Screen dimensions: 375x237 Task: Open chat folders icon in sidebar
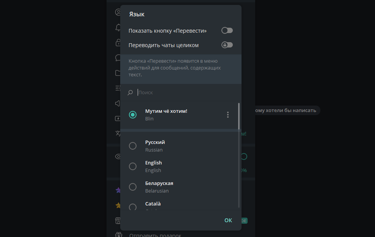(x=118, y=73)
